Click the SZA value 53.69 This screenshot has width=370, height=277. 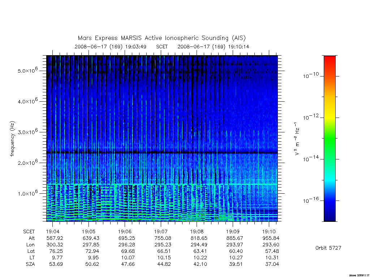(56, 264)
